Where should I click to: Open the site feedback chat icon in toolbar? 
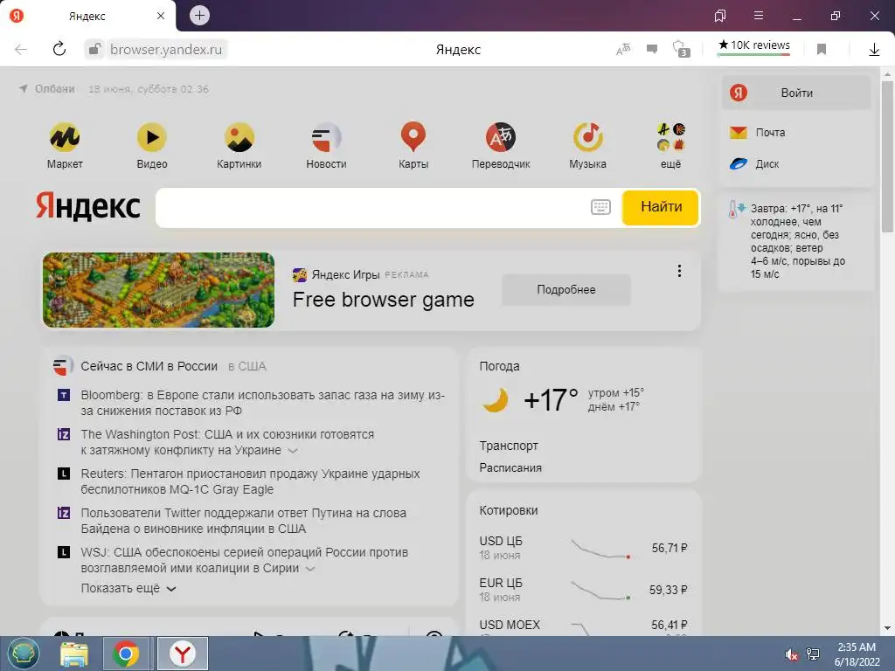click(652, 49)
